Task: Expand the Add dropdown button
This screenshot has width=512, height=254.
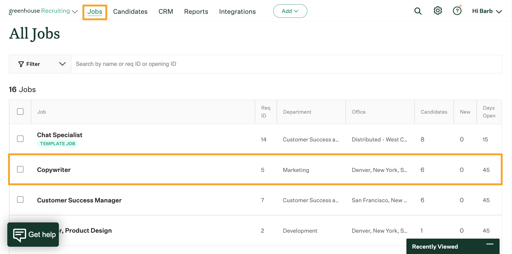Action: coord(290,11)
